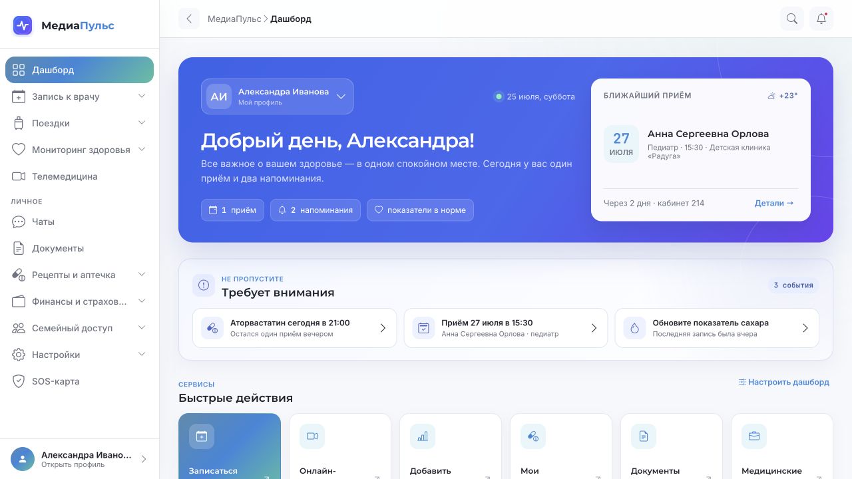The height and width of the screenshot is (479, 852).
Task: Click the Добавить bar chart card icon
Action: (x=423, y=436)
